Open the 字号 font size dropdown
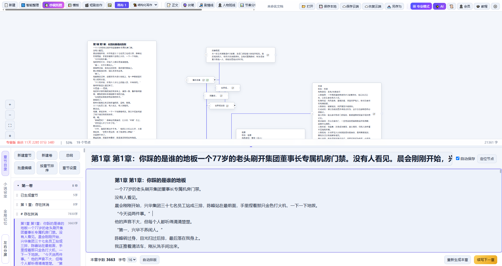 point(132,260)
